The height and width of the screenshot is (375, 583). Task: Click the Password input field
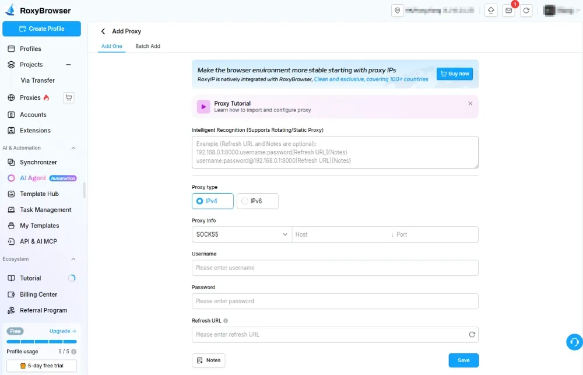pyautogui.click(x=335, y=302)
